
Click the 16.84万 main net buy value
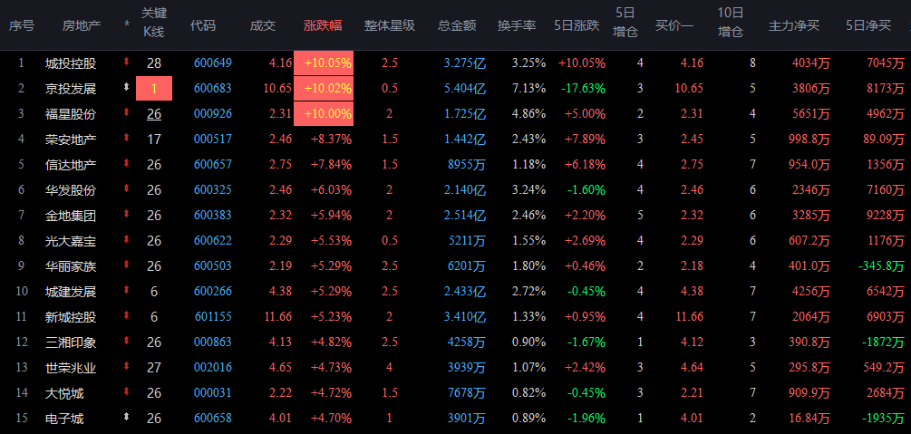tap(807, 419)
